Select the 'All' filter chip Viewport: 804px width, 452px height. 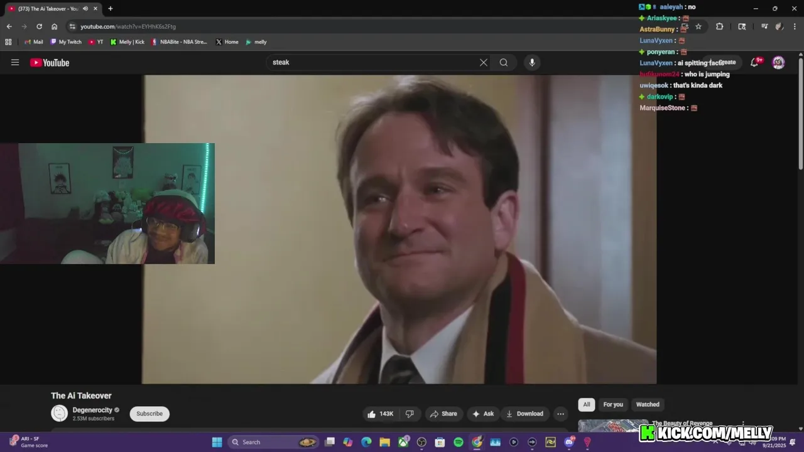(586, 404)
